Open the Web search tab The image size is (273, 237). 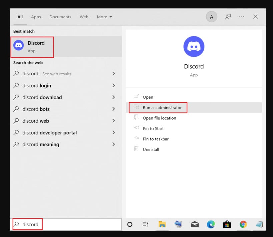84,17
